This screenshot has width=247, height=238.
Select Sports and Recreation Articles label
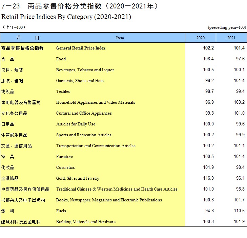[x=84, y=135]
